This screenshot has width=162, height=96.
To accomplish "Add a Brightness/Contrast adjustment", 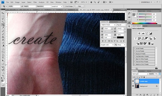I will tap(139, 33).
